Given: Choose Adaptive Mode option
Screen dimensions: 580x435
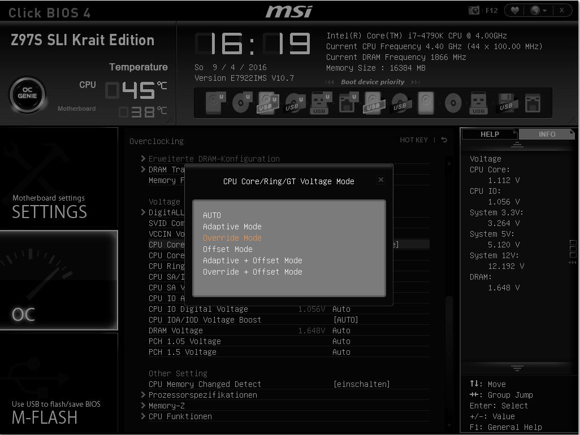Looking at the screenshot, I should click(x=232, y=227).
